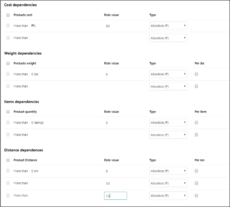Click the rate value 60 under Cost dependencies
This screenshot has width=230, height=207.
click(108, 26)
